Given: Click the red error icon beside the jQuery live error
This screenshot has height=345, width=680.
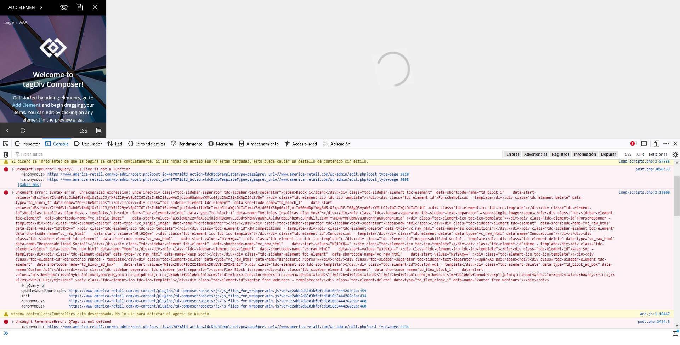Looking at the screenshot, I should [x=6, y=169].
